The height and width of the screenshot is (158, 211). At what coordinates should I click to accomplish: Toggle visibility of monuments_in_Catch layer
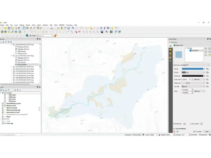(x=3, y=112)
